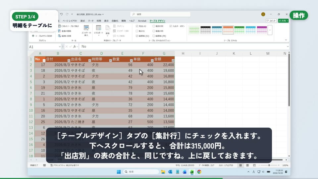Image resolution: width=318 pixels, height=179 pixels.
Task: Open accessibility check status (アクセシビリティ)
Action: pyautogui.click(x=65, y=165)
